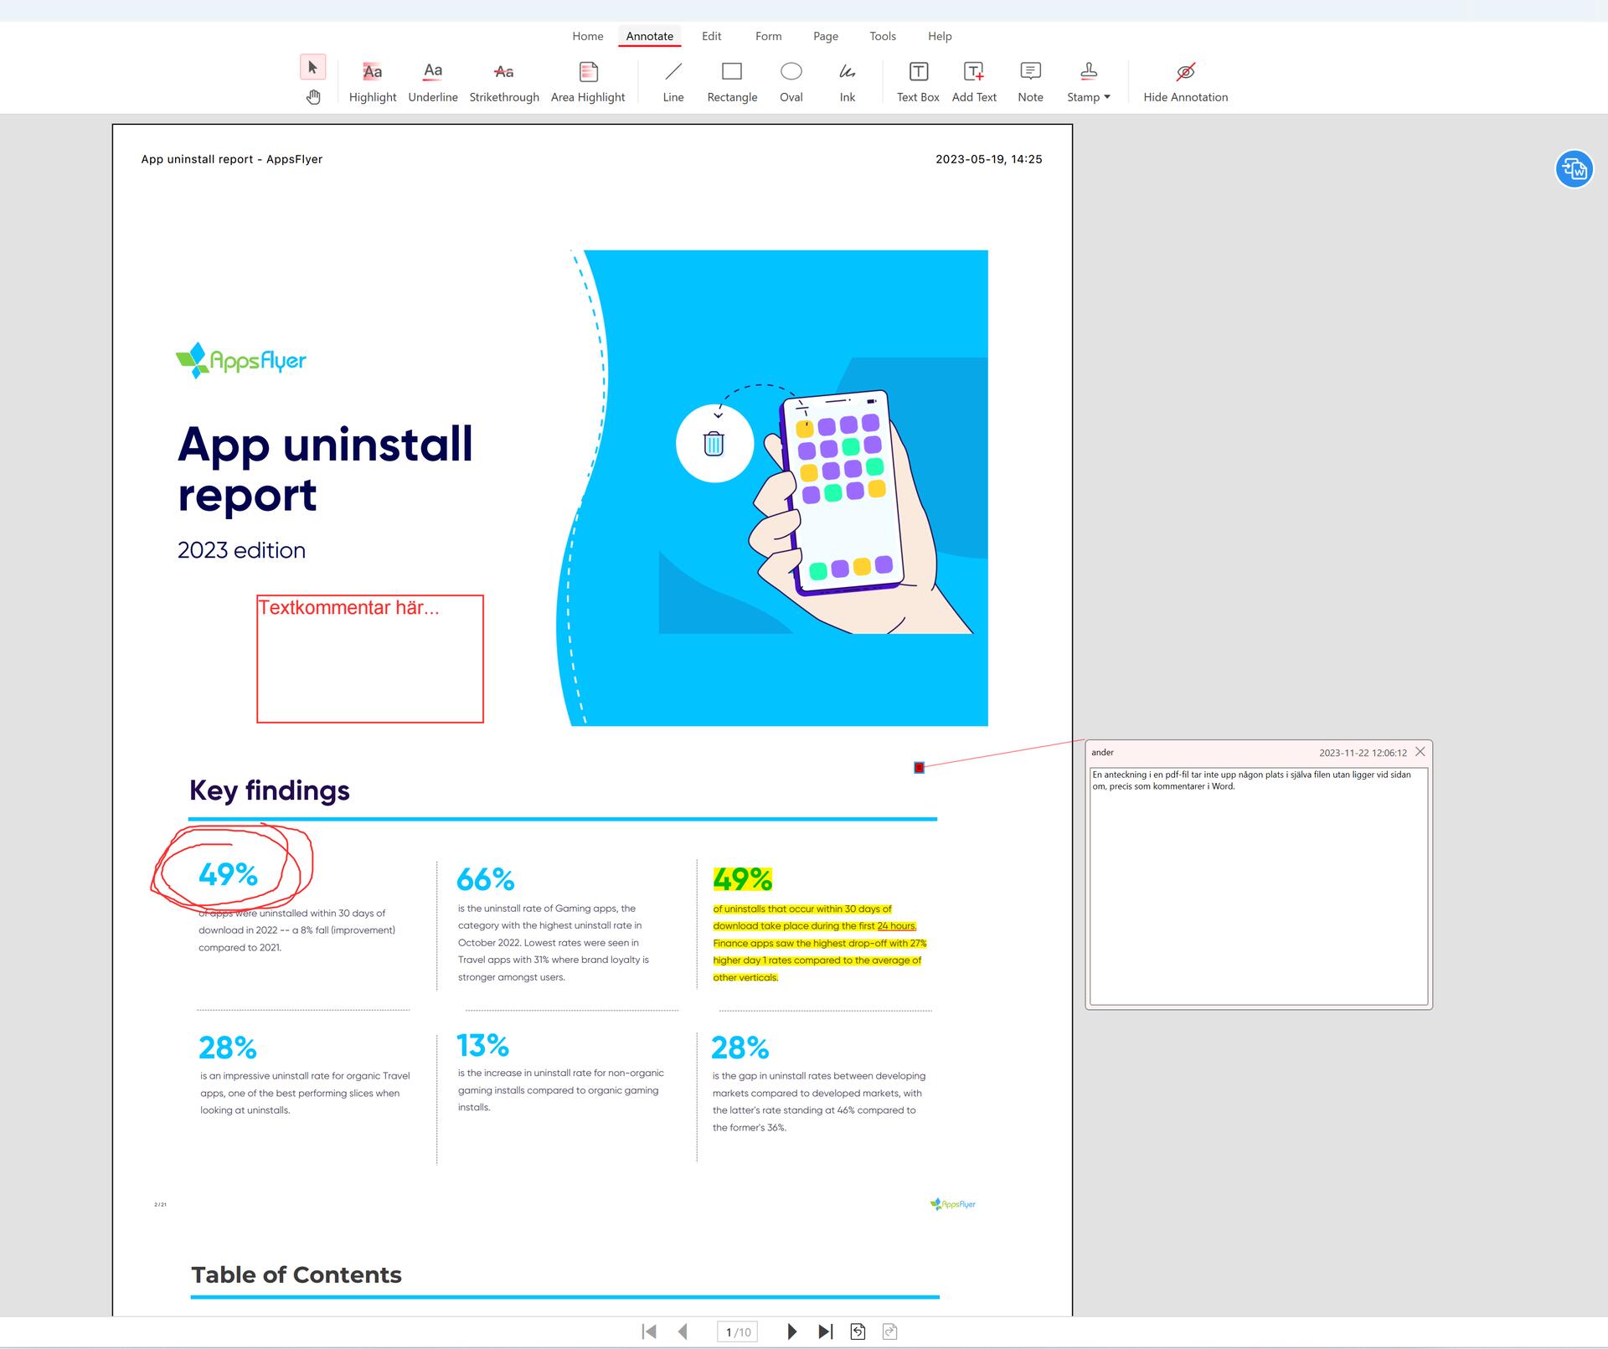Click the convert-to-Word floating icon
Screen dimensions: 1608x1349
[x=1574, y=168]
